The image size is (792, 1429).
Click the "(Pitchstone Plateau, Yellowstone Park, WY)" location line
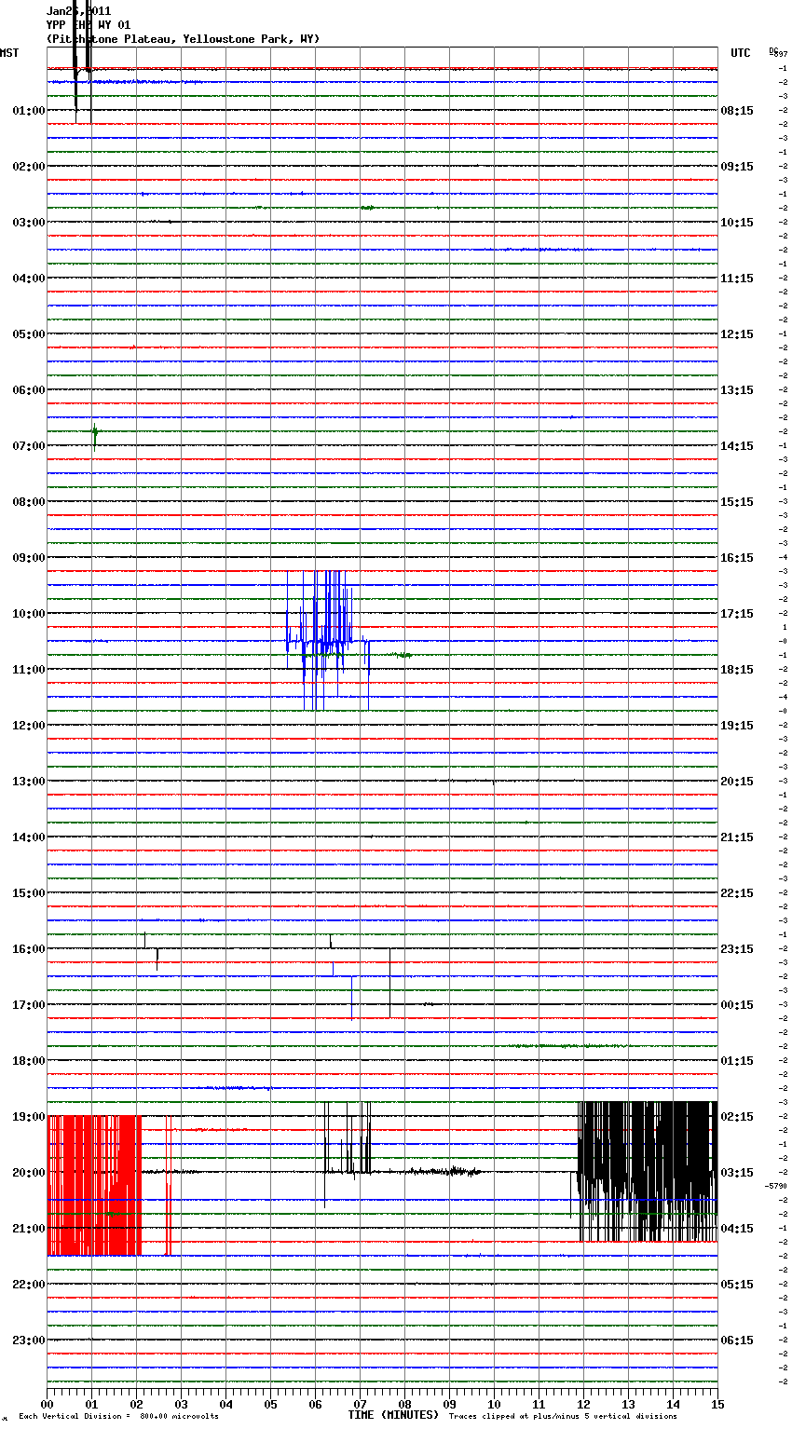183,39
